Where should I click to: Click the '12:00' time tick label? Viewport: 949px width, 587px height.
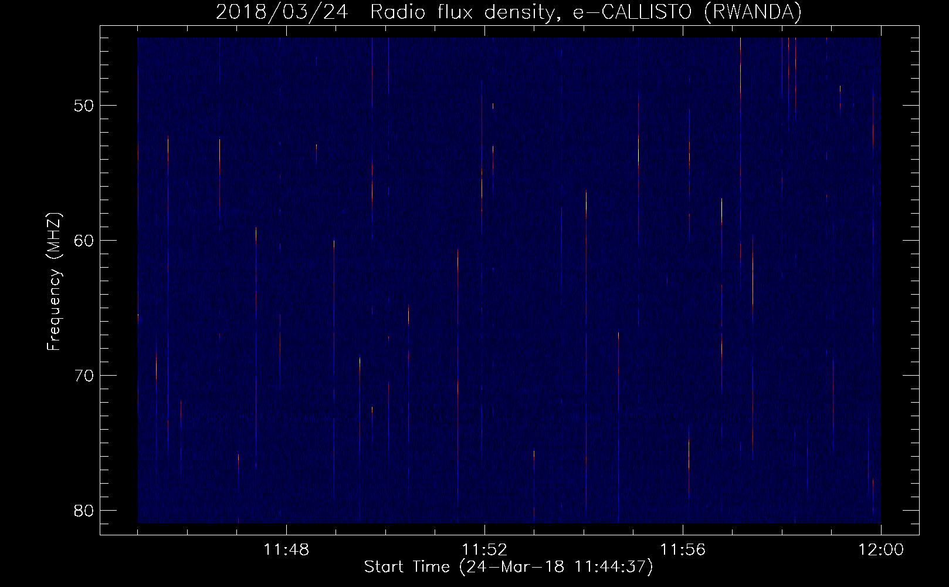tap(881, 550)
